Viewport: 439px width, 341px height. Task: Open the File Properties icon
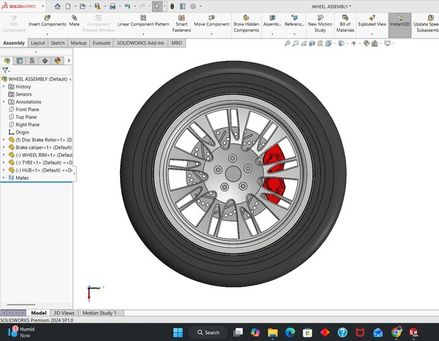[182, 6]
